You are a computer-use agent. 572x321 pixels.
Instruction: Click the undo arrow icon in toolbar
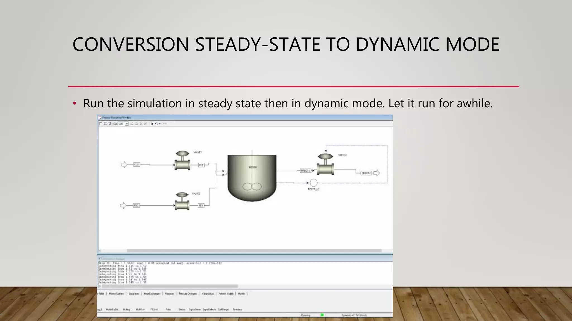[156, 124]
